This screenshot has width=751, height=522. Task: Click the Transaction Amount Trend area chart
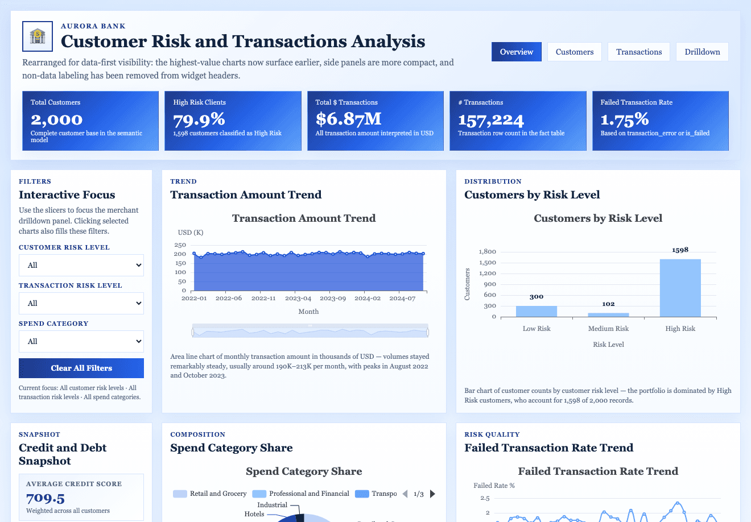point(309,272)
